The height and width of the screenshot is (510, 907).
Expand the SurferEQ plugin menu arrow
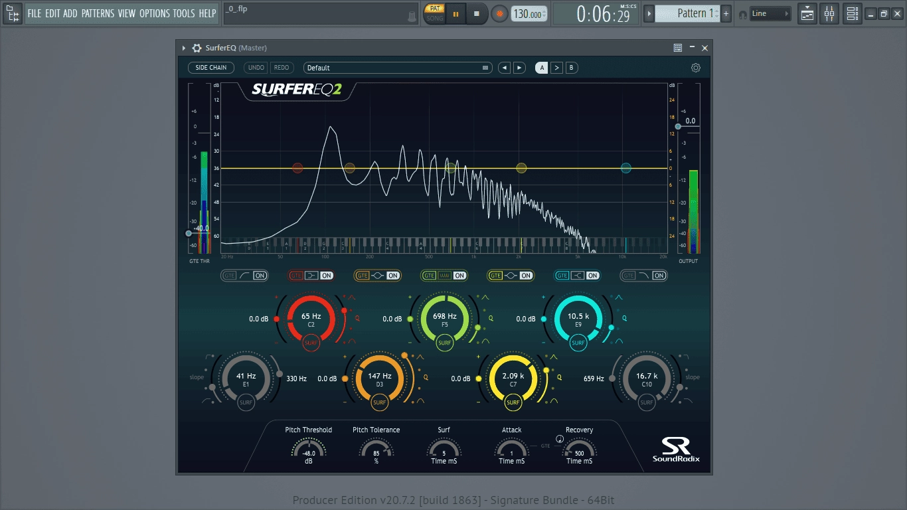pyautogui.click(x=184, y=48)
